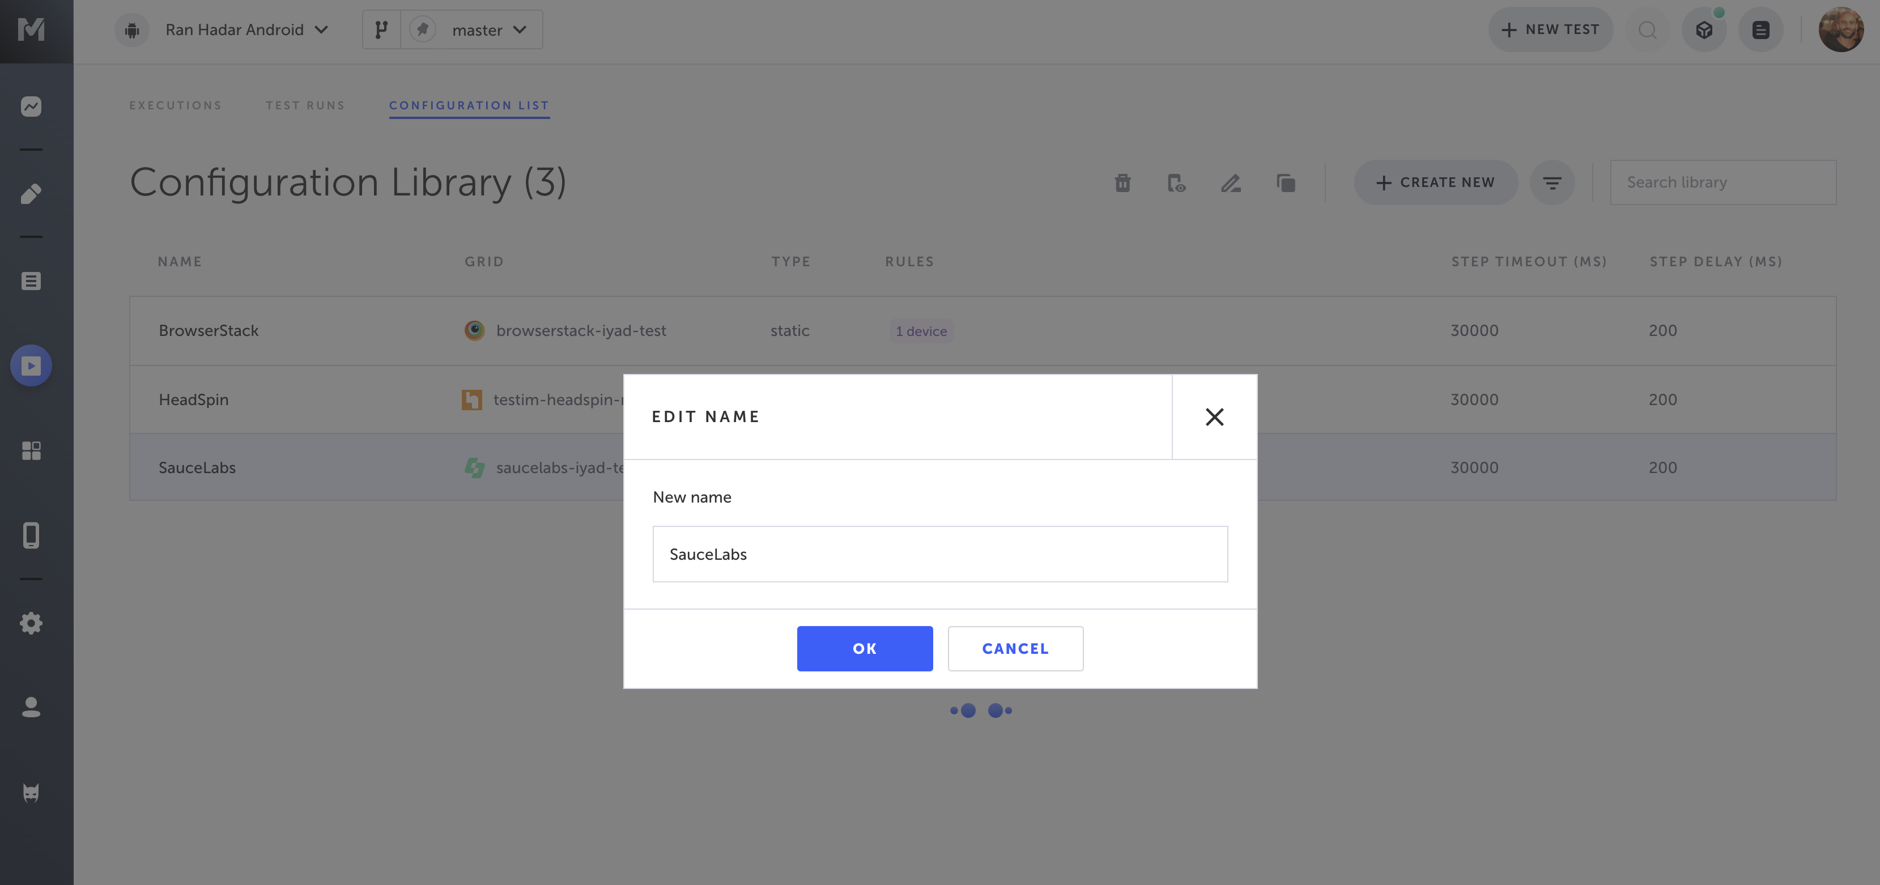Viewport: 1880px width, 885px height.
Task: Switch to the Executions tab
Action: [175, 106]
